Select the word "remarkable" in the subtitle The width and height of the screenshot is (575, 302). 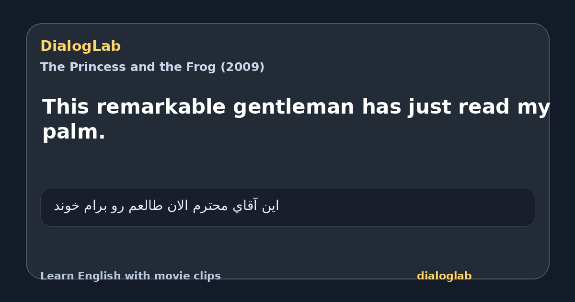161,107
